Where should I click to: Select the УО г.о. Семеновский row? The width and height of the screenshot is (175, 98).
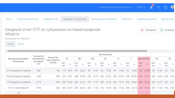click(90, 88)
